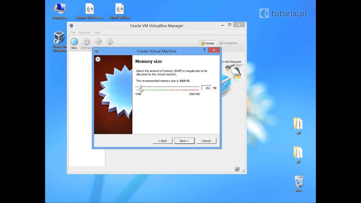This screenshot has width=361, height=203.
Task: Select the Komputer desktop icon
Action: 60,11
